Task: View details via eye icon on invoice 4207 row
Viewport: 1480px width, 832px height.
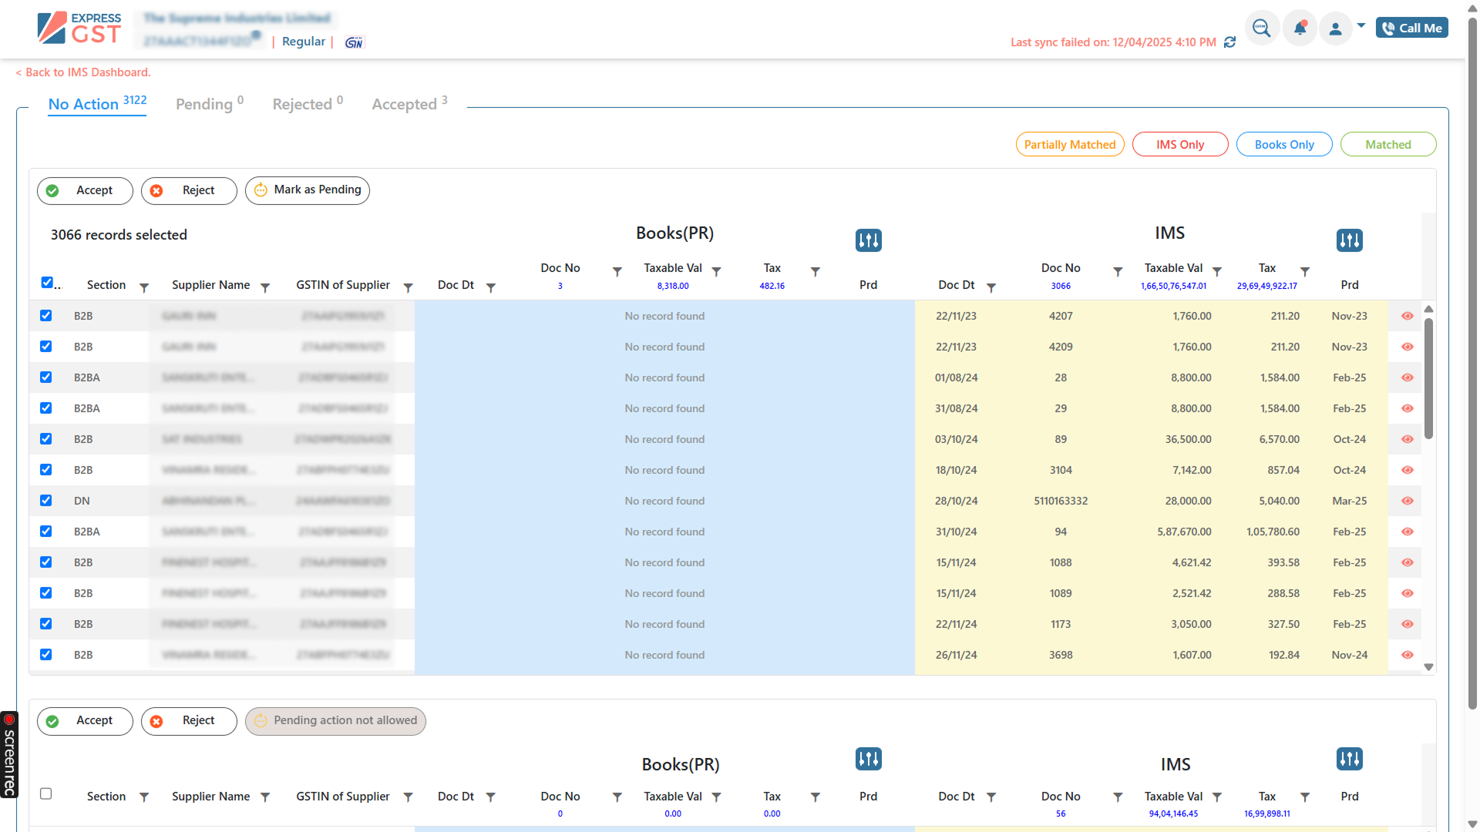Action: tap(1407, 316)
